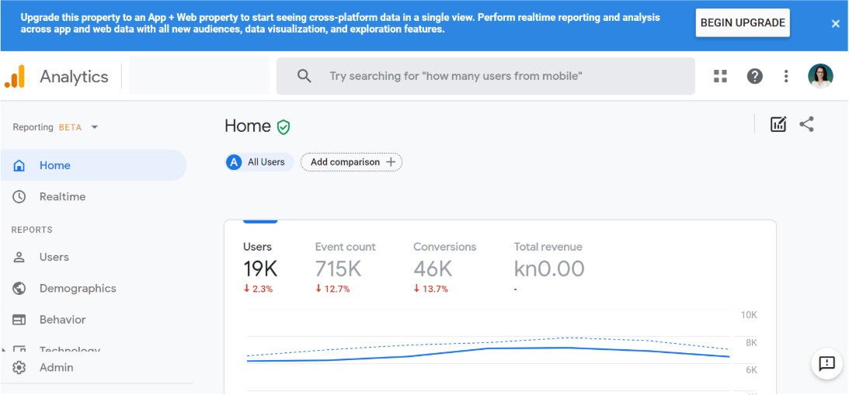Go to Behavior reports
The image size is (849, 395).
pos(62,320)
